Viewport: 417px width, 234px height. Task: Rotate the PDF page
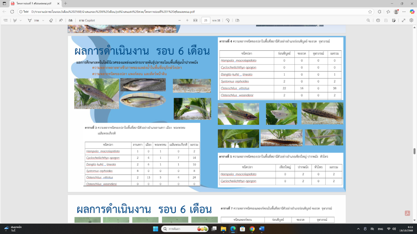coord(228,20)
